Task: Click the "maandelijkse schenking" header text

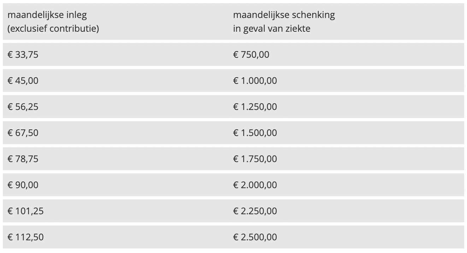Action: click(284, 15)
